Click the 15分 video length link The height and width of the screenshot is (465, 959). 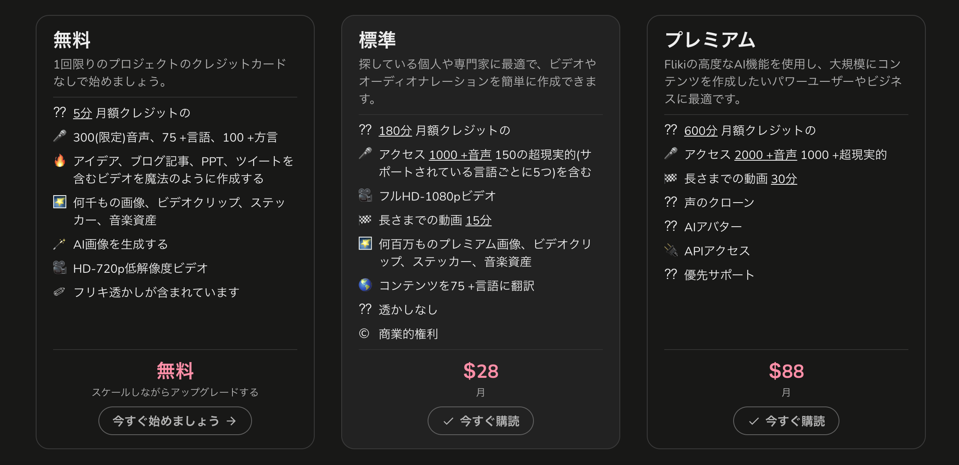coord(478,220)
